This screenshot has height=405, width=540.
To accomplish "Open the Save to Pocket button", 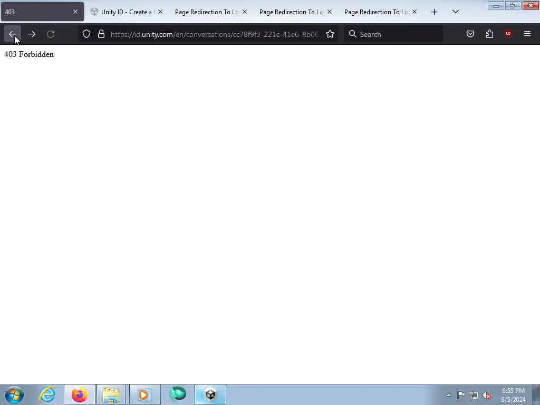I will point(470,34).
